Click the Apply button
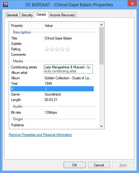 coord(123,165)
